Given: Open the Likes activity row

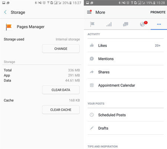Looking at the screenshot, I should point(125,45).
